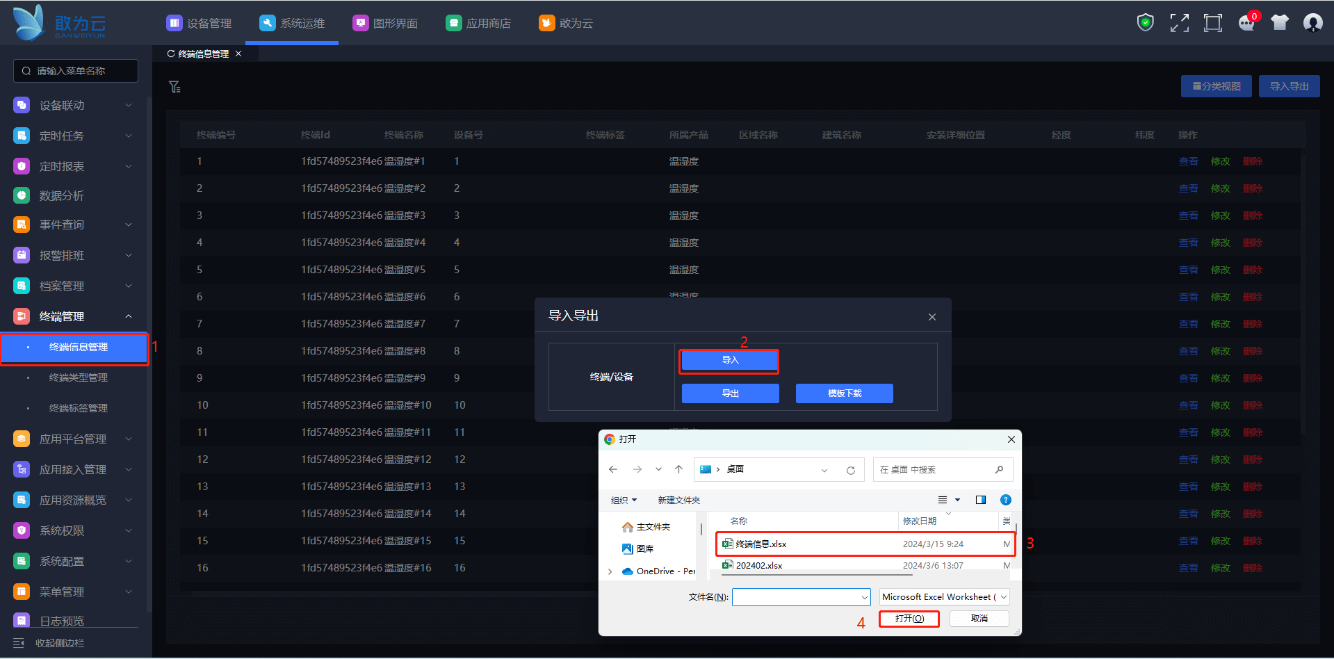
Task: Toggle the file dialog preview pane
Action: click(x=980, y=500)
